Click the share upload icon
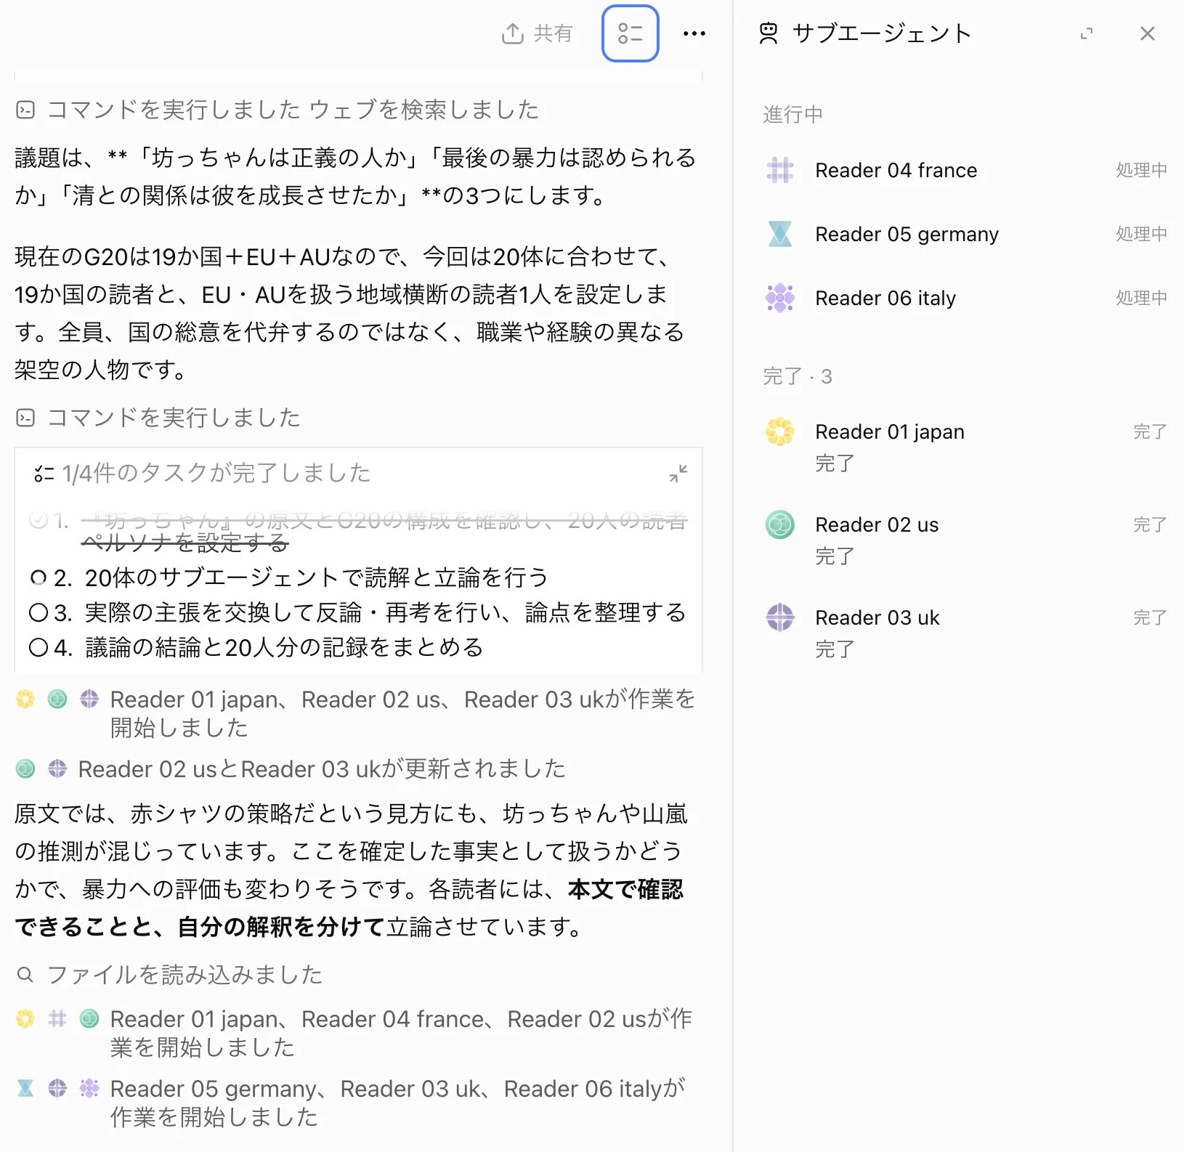The height and width of the screenshot is (1152, 1184). (x=513, y=33)
